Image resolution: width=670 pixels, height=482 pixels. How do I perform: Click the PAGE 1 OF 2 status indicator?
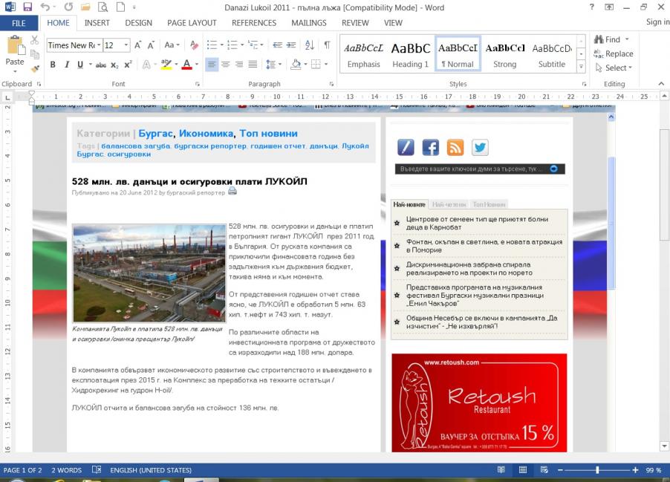(22, 470)
